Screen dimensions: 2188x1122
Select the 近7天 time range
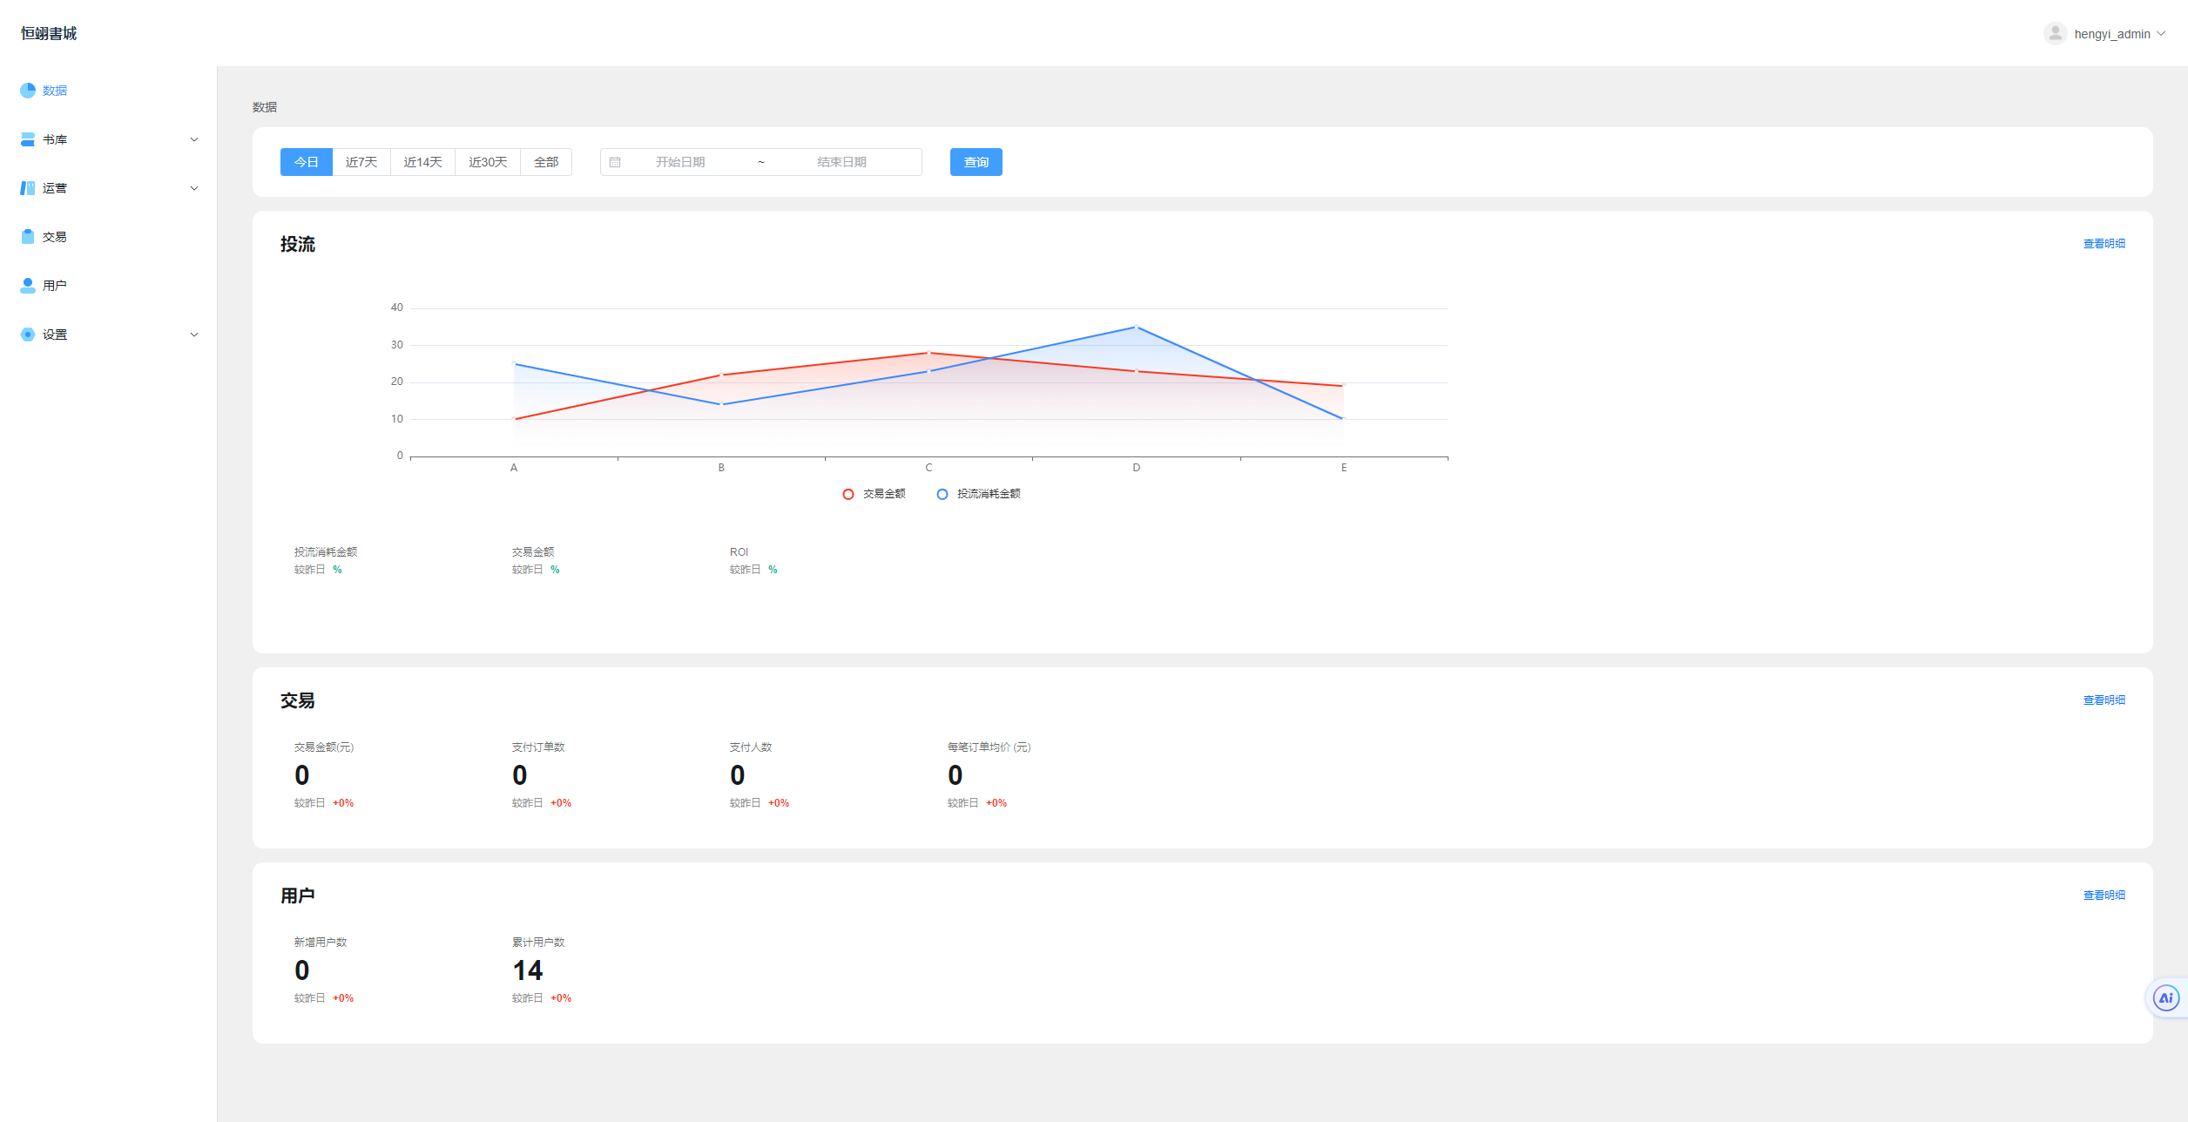[361, 162]
